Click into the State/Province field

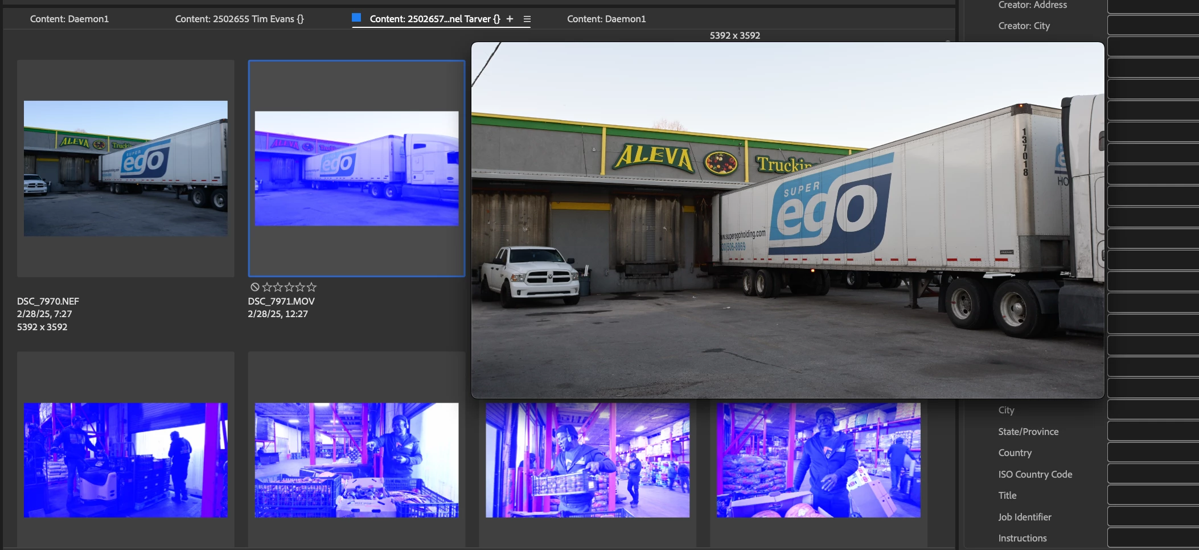coord(1153,432)
